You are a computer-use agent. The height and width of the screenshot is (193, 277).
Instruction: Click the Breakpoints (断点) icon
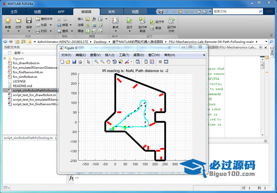(x=115, y=20)
